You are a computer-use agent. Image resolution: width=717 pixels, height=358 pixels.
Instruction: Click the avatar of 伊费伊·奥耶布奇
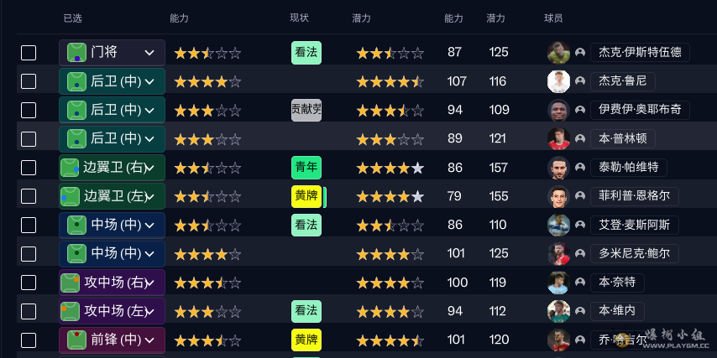[558, 110]
